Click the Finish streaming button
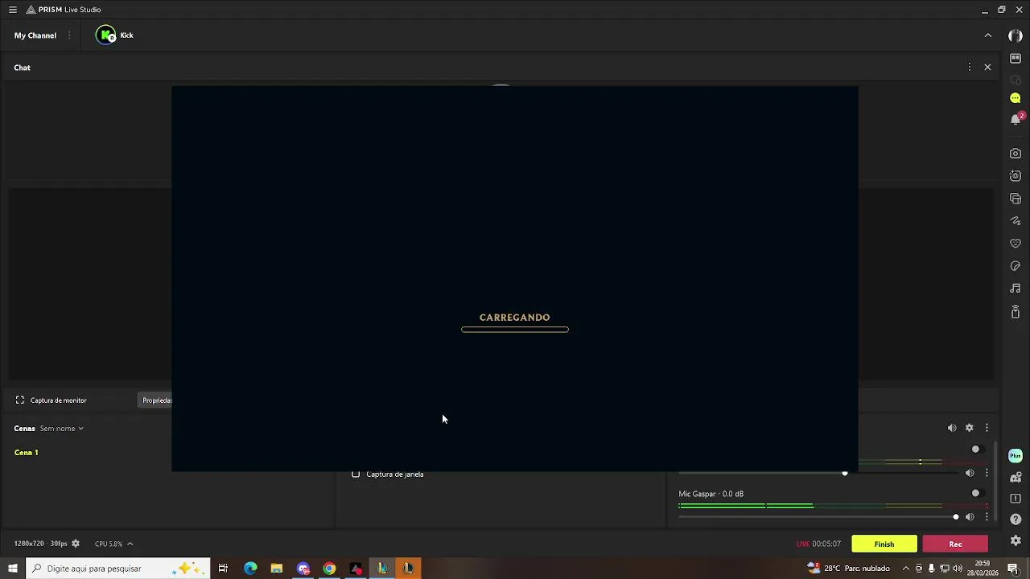1030x579 pixels. pyautogui.click(x=884, y=544)
